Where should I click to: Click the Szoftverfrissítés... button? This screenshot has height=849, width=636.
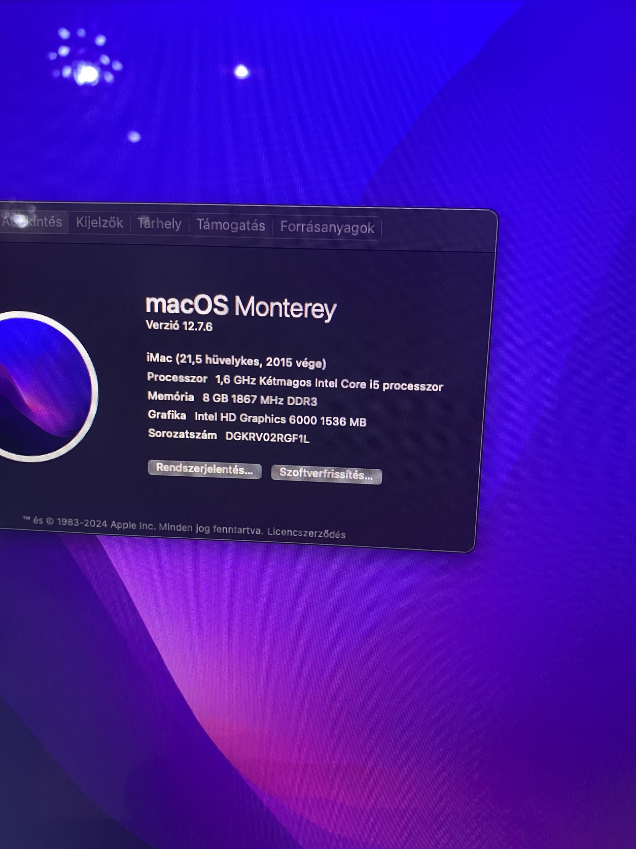coord(326,474)
